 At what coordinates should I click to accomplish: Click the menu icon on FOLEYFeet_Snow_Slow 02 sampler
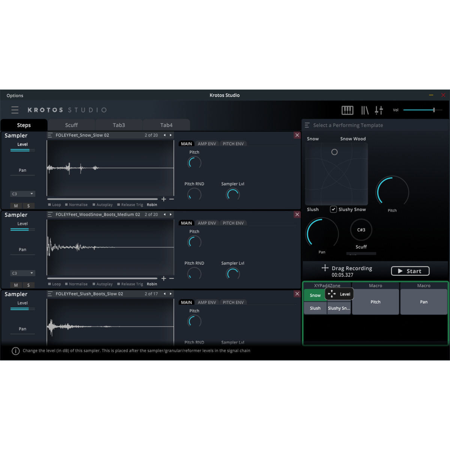pyautogui.click(x=50, y=135)
